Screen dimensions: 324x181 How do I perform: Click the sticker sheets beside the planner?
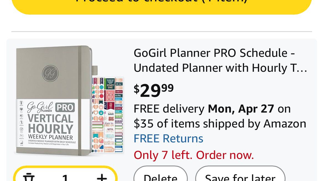pos(107,115)
